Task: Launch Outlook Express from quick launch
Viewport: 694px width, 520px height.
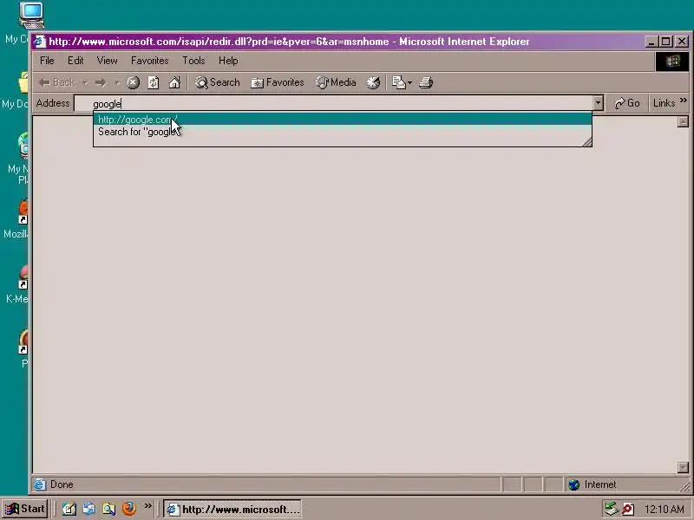Action: pos(88,509)
